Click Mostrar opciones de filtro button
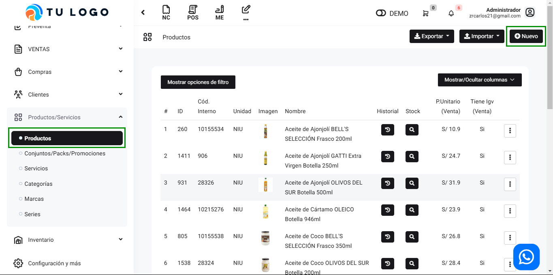The image size is (553, 275). point(198,82)
